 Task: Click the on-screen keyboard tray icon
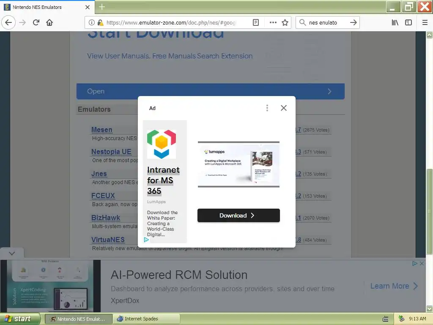click(386, 319)
